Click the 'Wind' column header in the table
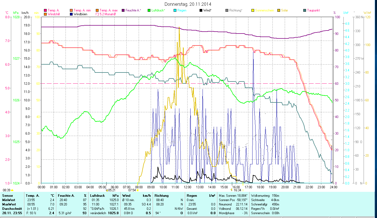 (x=126, y=196)
